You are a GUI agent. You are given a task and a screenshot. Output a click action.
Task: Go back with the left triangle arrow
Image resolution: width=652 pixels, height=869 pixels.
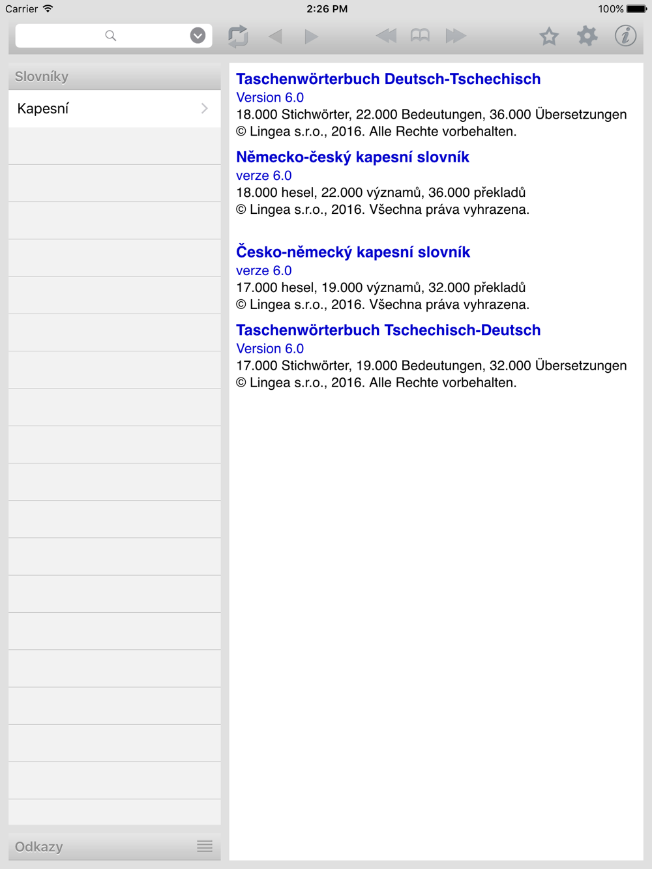coord(275,37)
